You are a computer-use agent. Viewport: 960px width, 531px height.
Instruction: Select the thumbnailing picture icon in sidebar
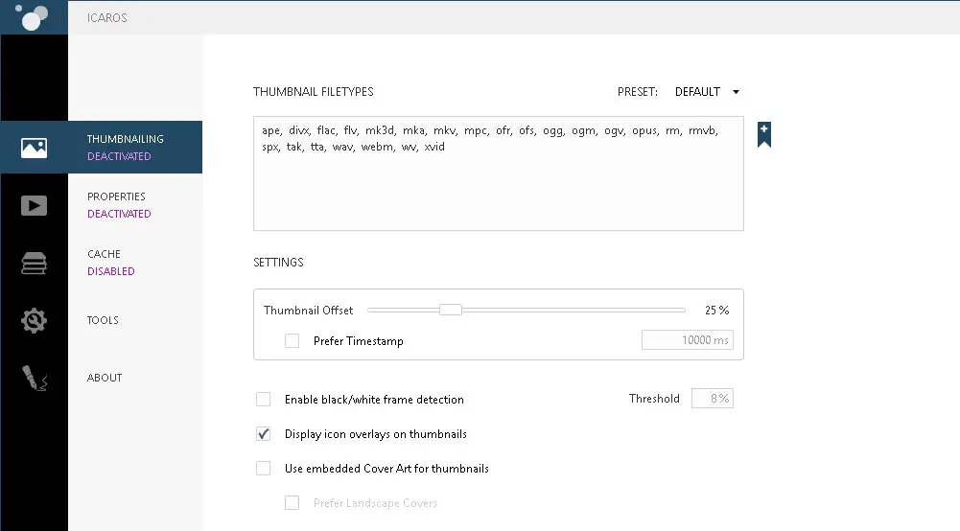click(34, 148)
